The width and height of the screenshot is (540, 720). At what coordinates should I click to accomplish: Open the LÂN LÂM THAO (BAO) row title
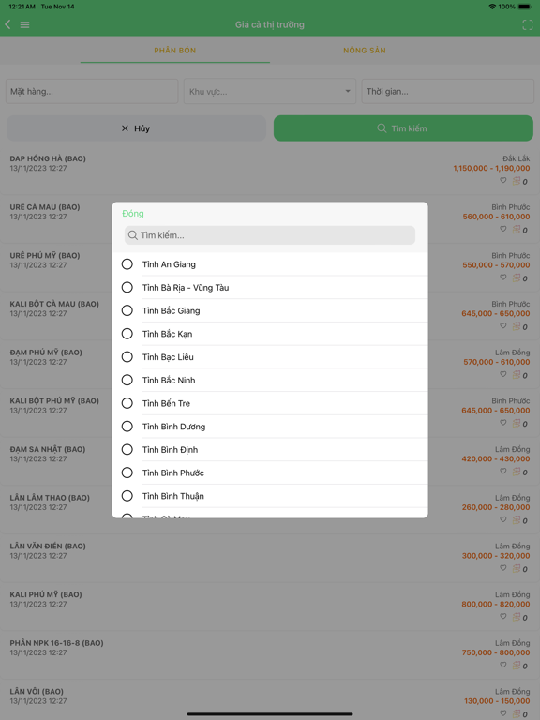click(50, 497)
